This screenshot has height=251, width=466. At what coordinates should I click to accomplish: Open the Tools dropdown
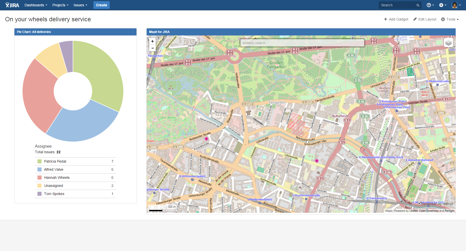(x=450, y=19)
